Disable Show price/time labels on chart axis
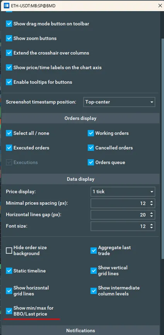 pos(9,67)
